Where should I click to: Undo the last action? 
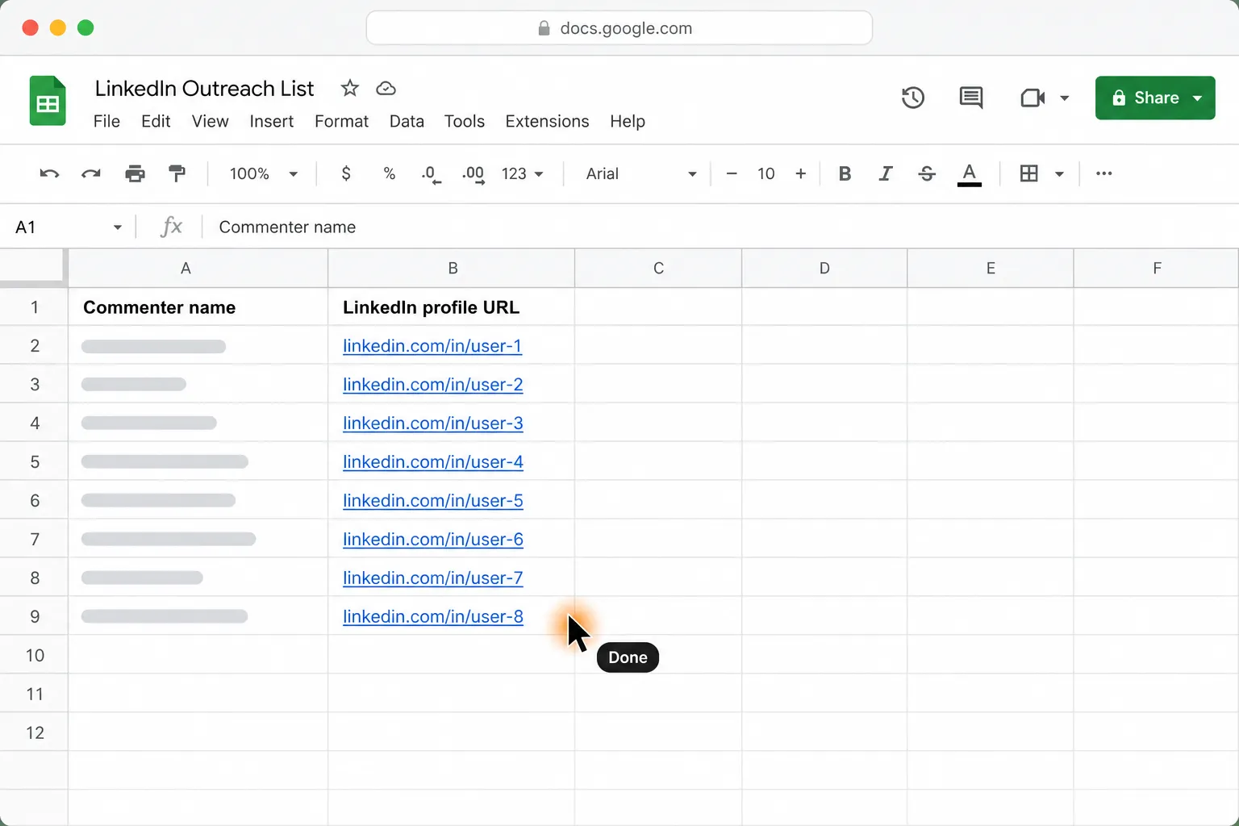click(x=49, y=173)
